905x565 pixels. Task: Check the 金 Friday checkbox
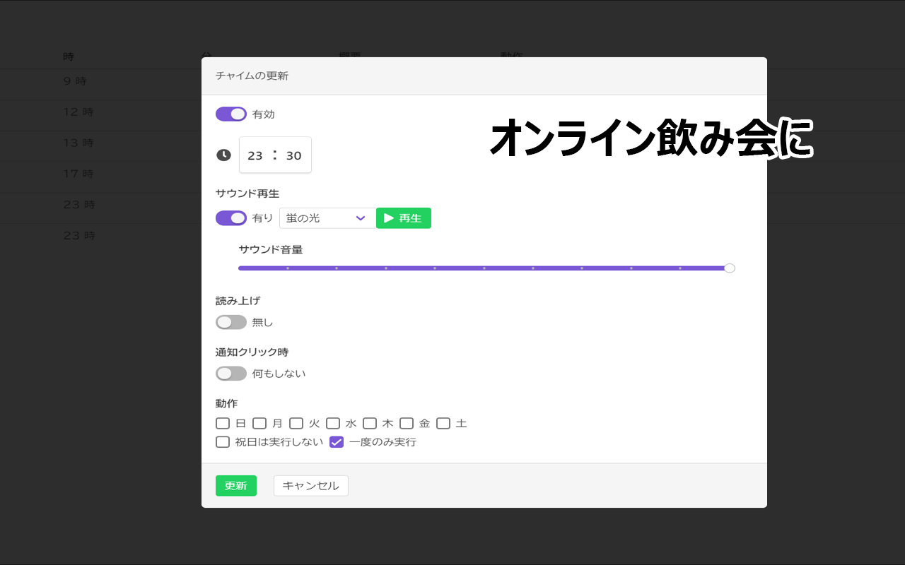[x=407, y=424]
